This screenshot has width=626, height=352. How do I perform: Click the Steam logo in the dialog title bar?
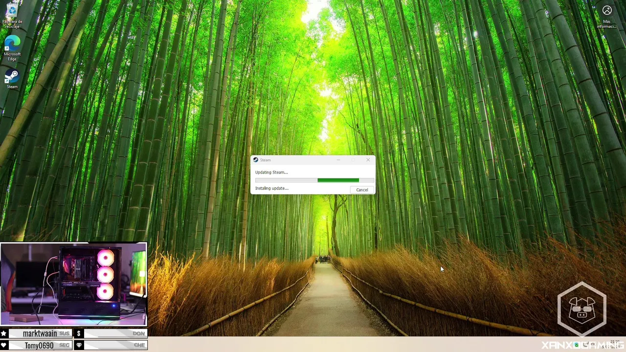(255, 160)
